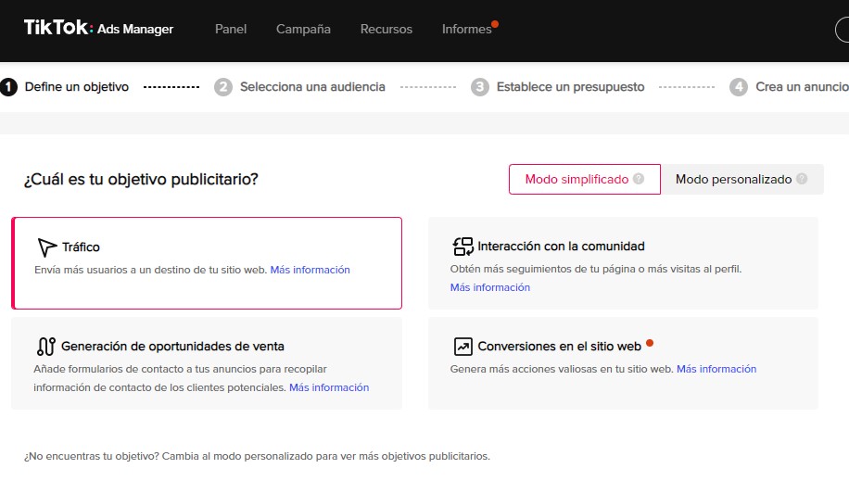Click the Conversiones en el sitio web chart icon
Screen dimensions: 849x481
[x=463, y=347]
